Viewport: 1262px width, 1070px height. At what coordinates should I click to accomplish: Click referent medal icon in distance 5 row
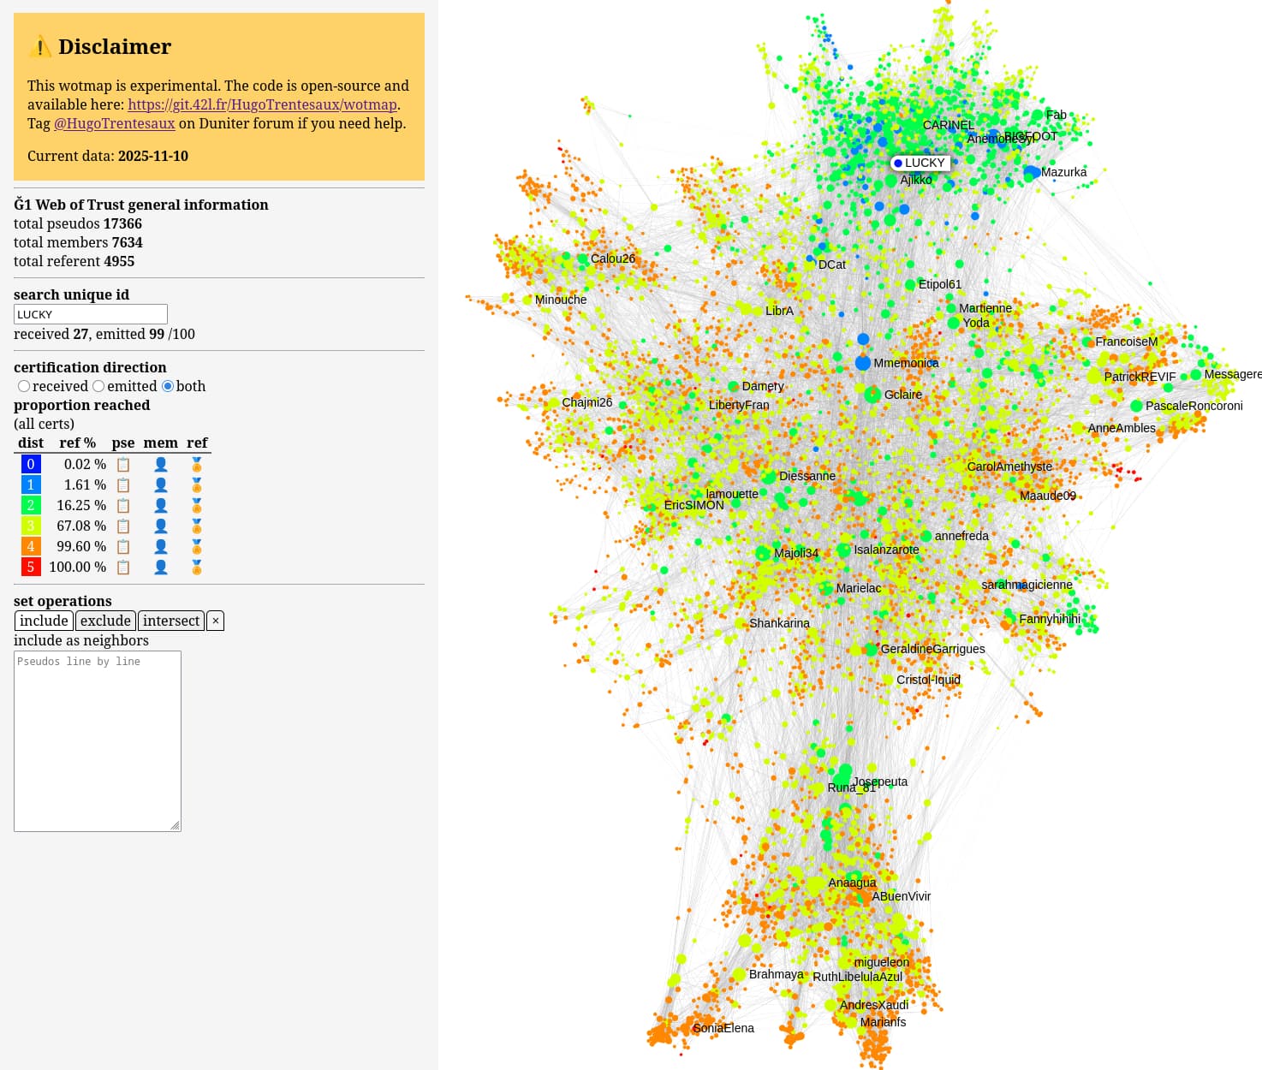click(197, 568)
